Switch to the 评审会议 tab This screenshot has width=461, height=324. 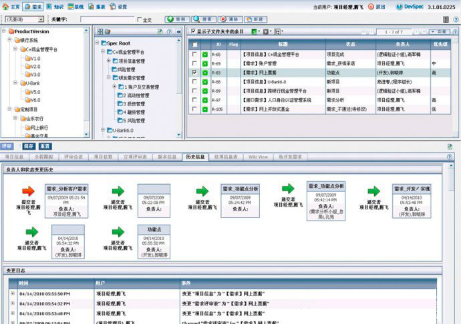click(73, 157)
